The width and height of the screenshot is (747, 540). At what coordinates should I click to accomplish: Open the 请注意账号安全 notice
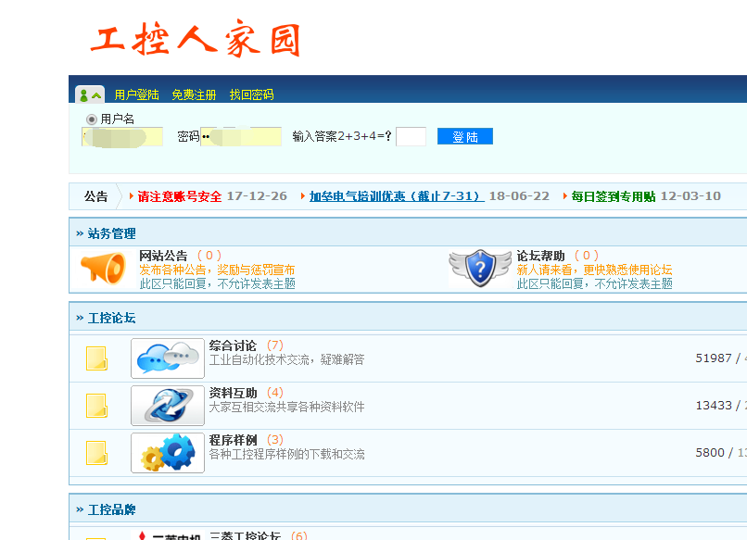pyautogui.click(x=180, y=196)
